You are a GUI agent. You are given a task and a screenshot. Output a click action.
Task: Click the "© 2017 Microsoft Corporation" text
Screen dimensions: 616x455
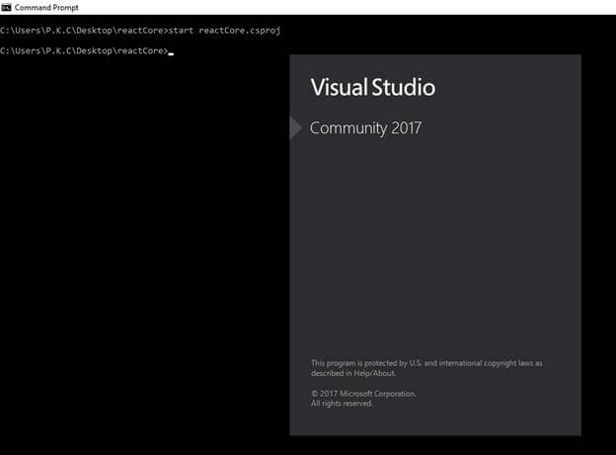(x=364, y=393)
